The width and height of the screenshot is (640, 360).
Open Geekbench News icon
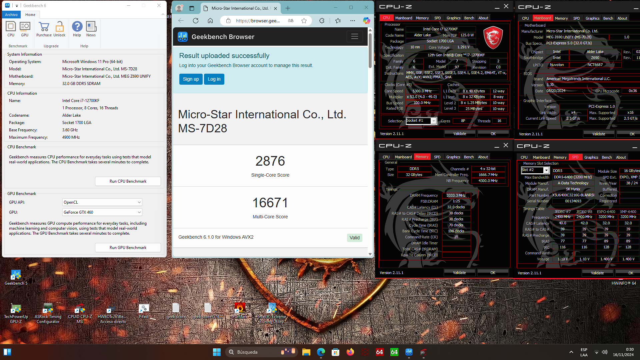(91, 29)
